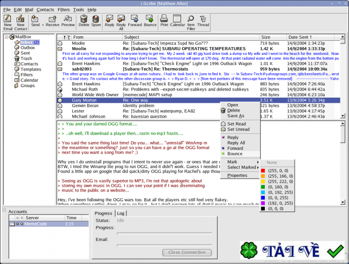349x264 pixels.
Task: Select the red (255, 0, 0) mark color
Action: pos(277,170)
